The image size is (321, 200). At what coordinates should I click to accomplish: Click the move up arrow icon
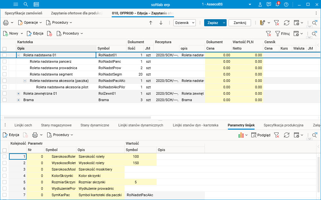click(151, 23)
